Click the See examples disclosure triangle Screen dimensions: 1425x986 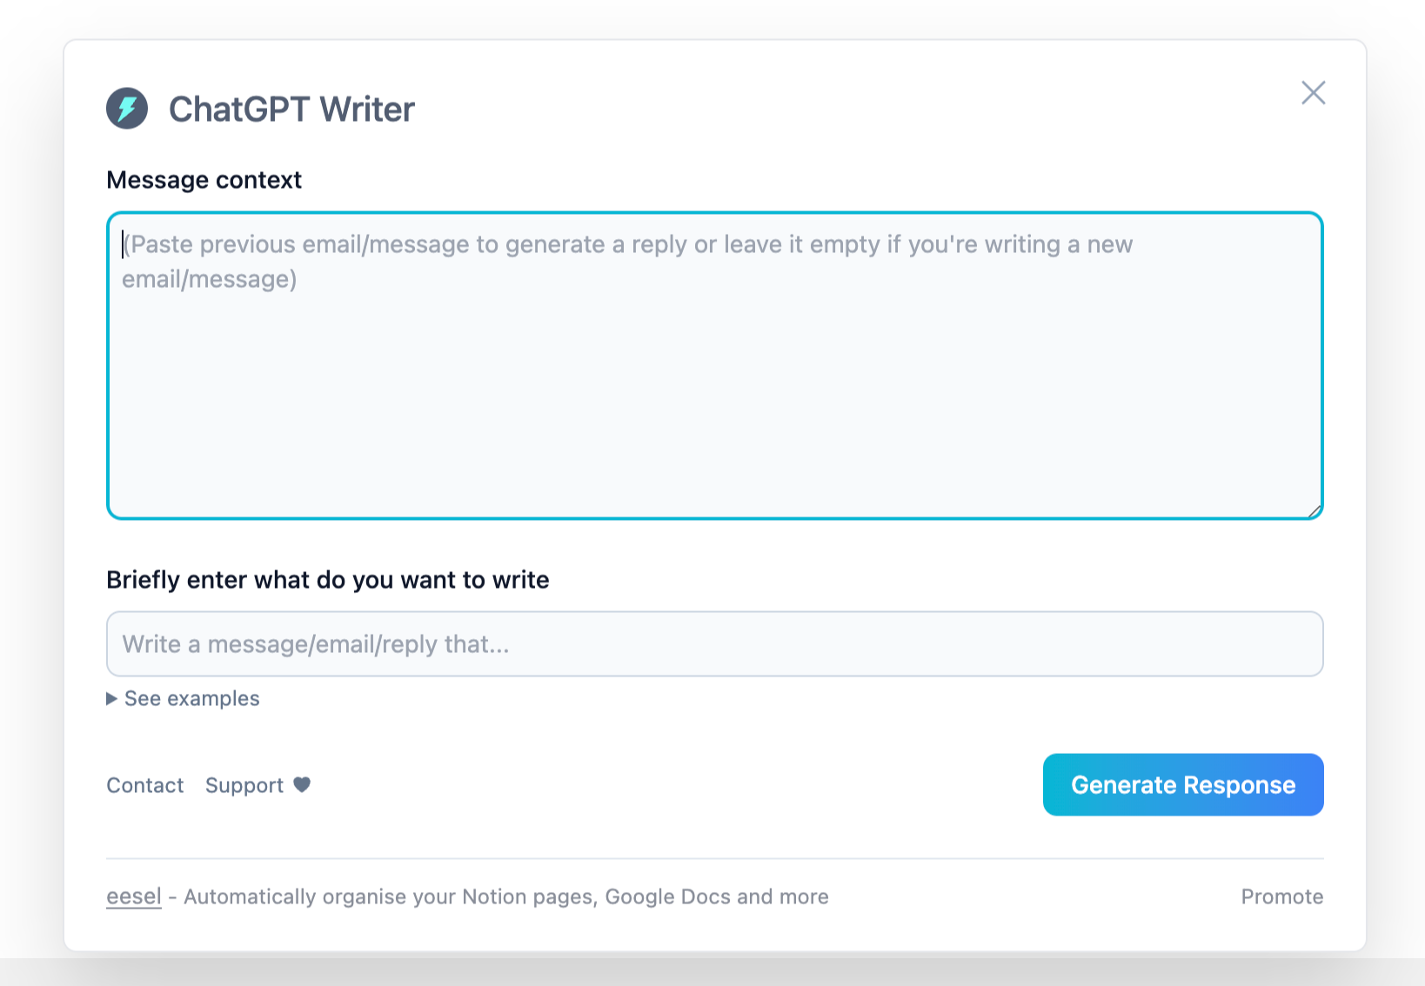111,698
